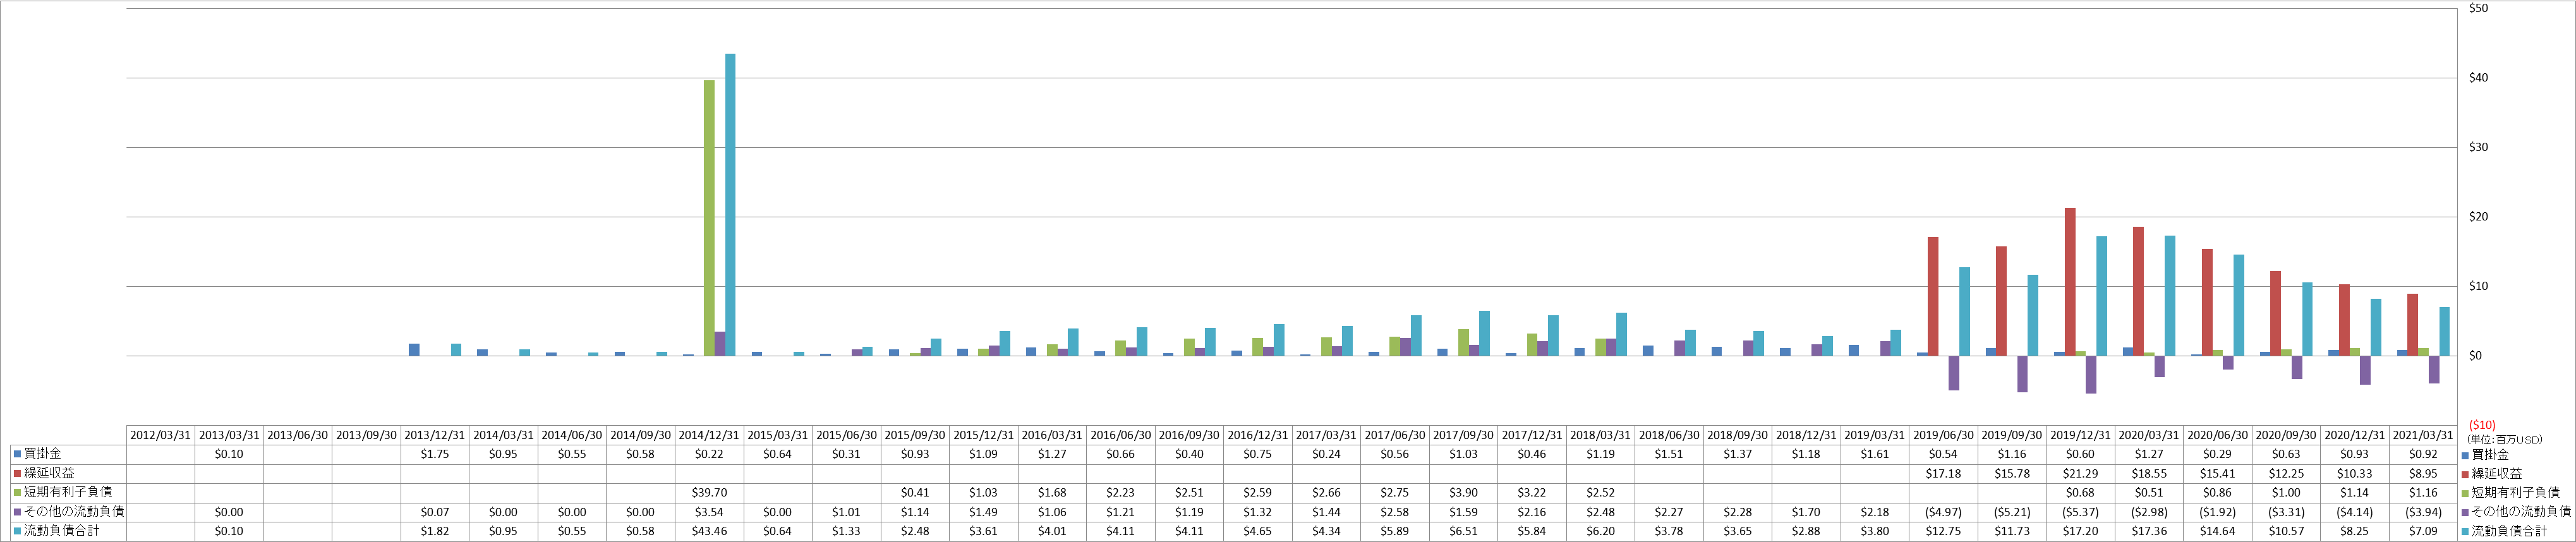Click the (単位:百万USD) unit note
2576x542 pixels.
pyautogui.click(x=2504, y=440)
